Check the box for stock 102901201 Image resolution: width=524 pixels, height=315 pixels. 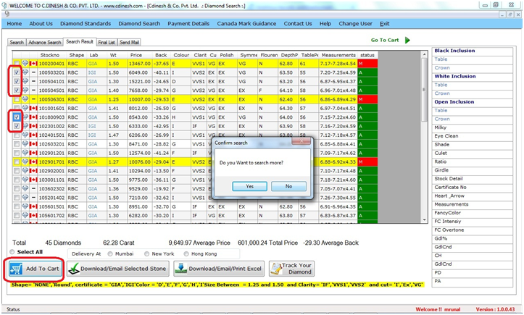pyautogui.click(x=17, y=153)
